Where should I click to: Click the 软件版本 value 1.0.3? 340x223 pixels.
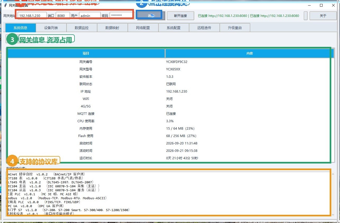click(x=170, y=76)
